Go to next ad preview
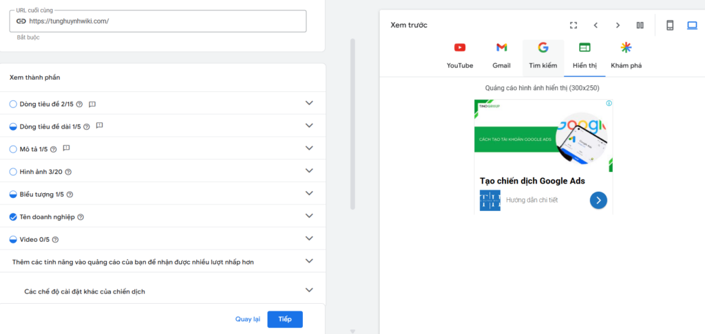The image size is (705, 334). (x=618, y=25)
